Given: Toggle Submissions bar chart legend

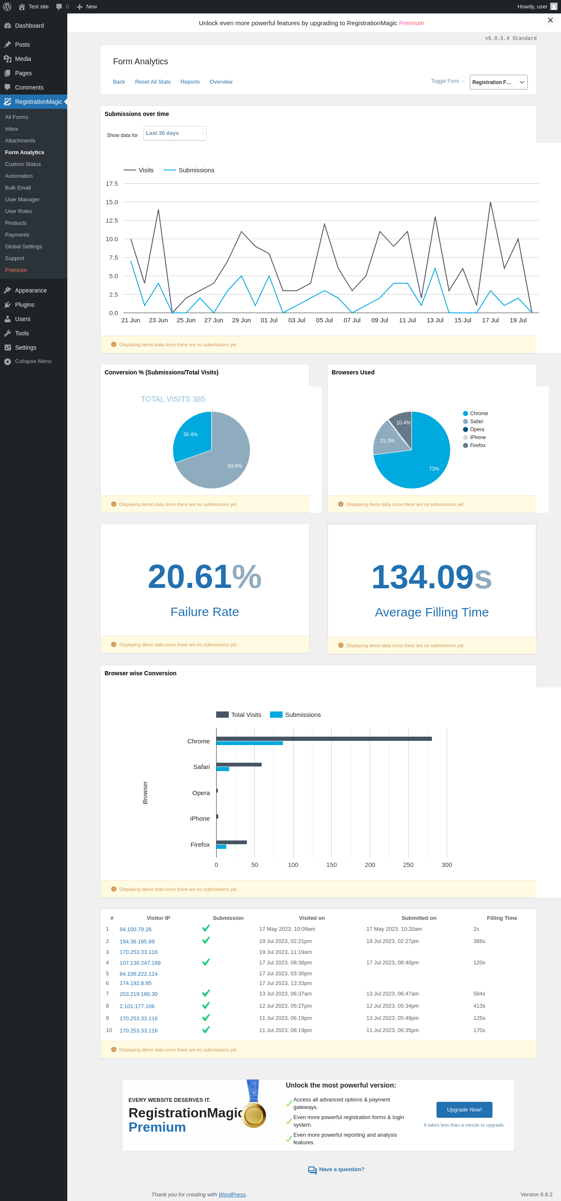Looking at the screenshot, I should pyautogui.click(x=296, y=715).
